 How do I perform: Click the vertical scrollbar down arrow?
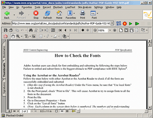pos(150,107)
